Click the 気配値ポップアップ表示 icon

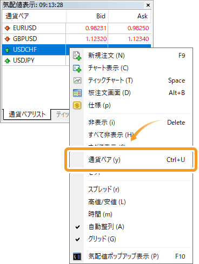(x=77, y=256)
